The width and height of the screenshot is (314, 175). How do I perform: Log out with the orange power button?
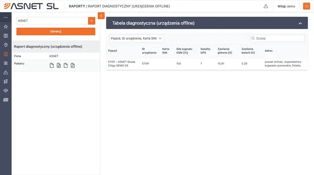(x=307, y=6)
